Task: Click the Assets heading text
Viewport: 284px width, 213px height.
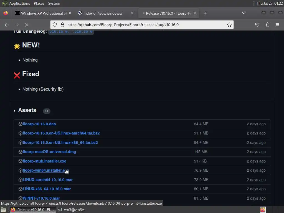Action: click(x=27, y=110)
